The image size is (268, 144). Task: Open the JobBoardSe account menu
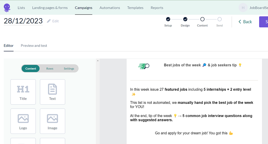click(259, 8)
